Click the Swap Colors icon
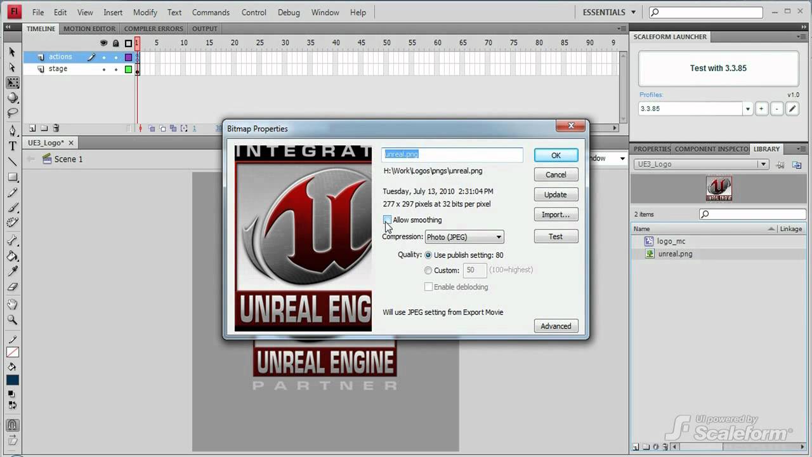This screenshot has height=457, width=812. 12,405
